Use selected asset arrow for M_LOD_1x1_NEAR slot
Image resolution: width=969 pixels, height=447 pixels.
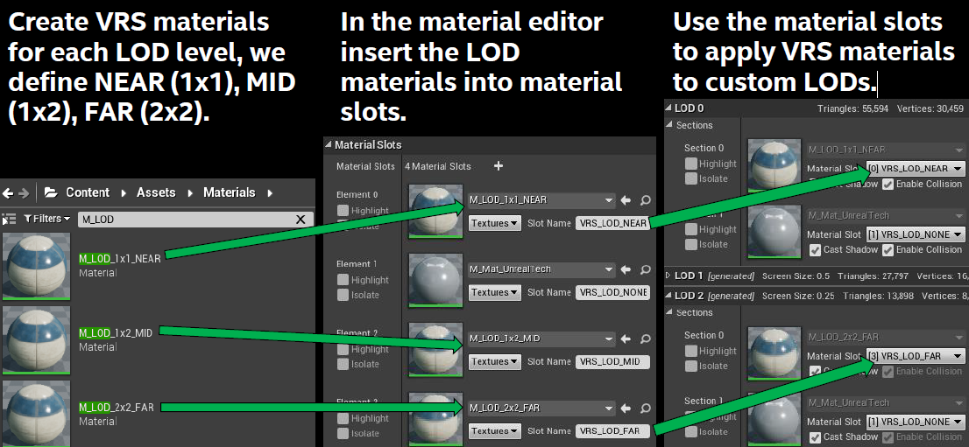[x=626, y=200]
